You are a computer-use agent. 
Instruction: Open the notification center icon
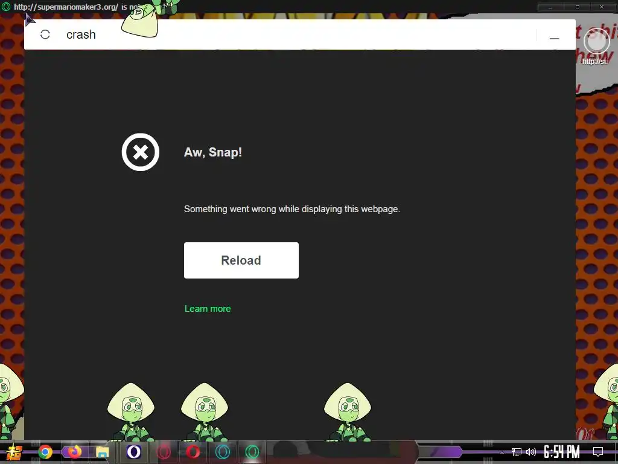click(598, 452)
